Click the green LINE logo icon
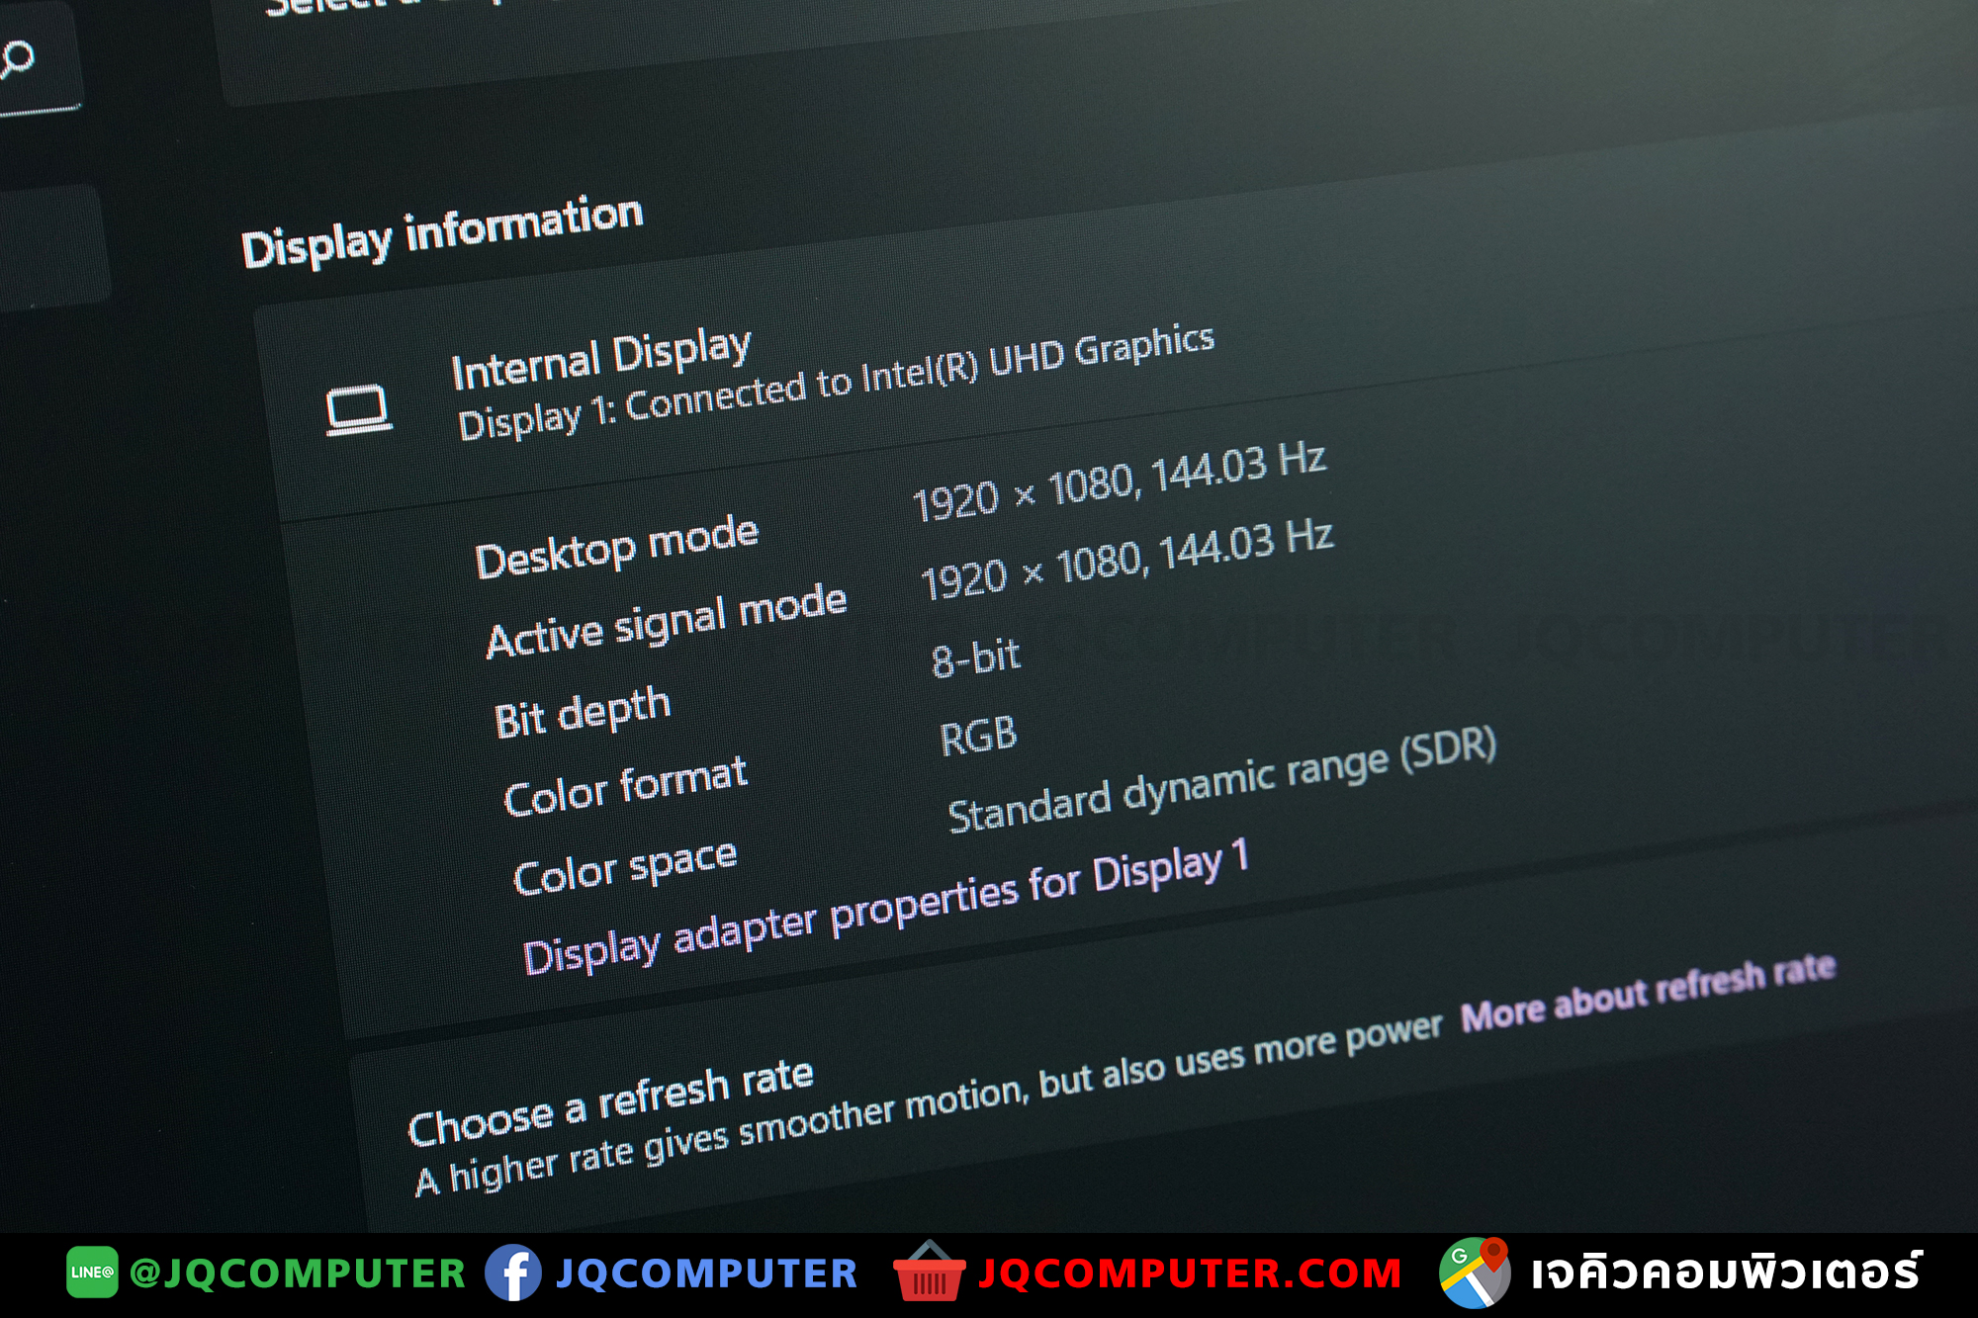This screenshot has height=1318, width=1978. coord(92,1273)
